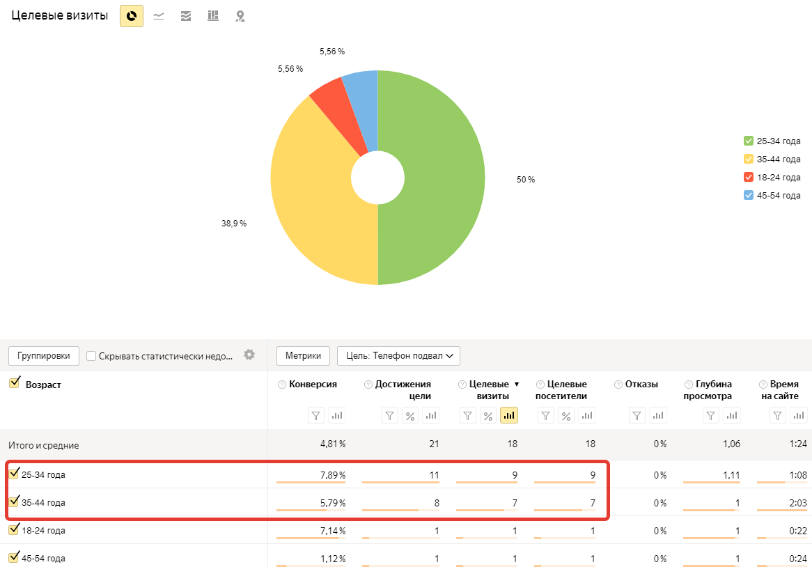
Task: Click percent icon under Целевые посетители
Action: (x=566, y=415)
